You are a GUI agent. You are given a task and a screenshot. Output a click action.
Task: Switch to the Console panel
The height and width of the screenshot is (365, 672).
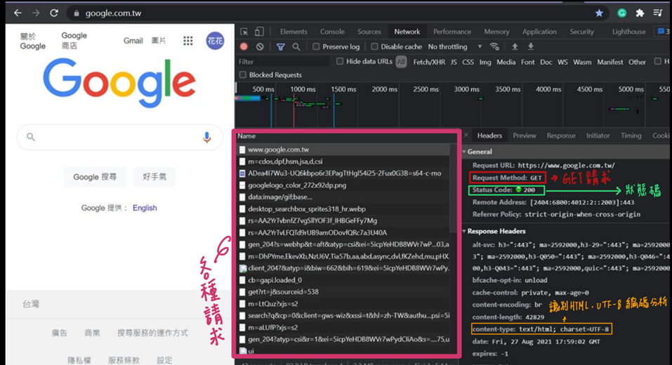332,32
